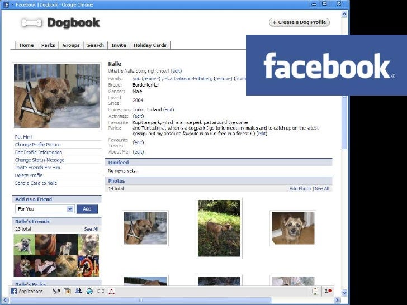Click Nalle's large profile picture

tap(56, 96)
